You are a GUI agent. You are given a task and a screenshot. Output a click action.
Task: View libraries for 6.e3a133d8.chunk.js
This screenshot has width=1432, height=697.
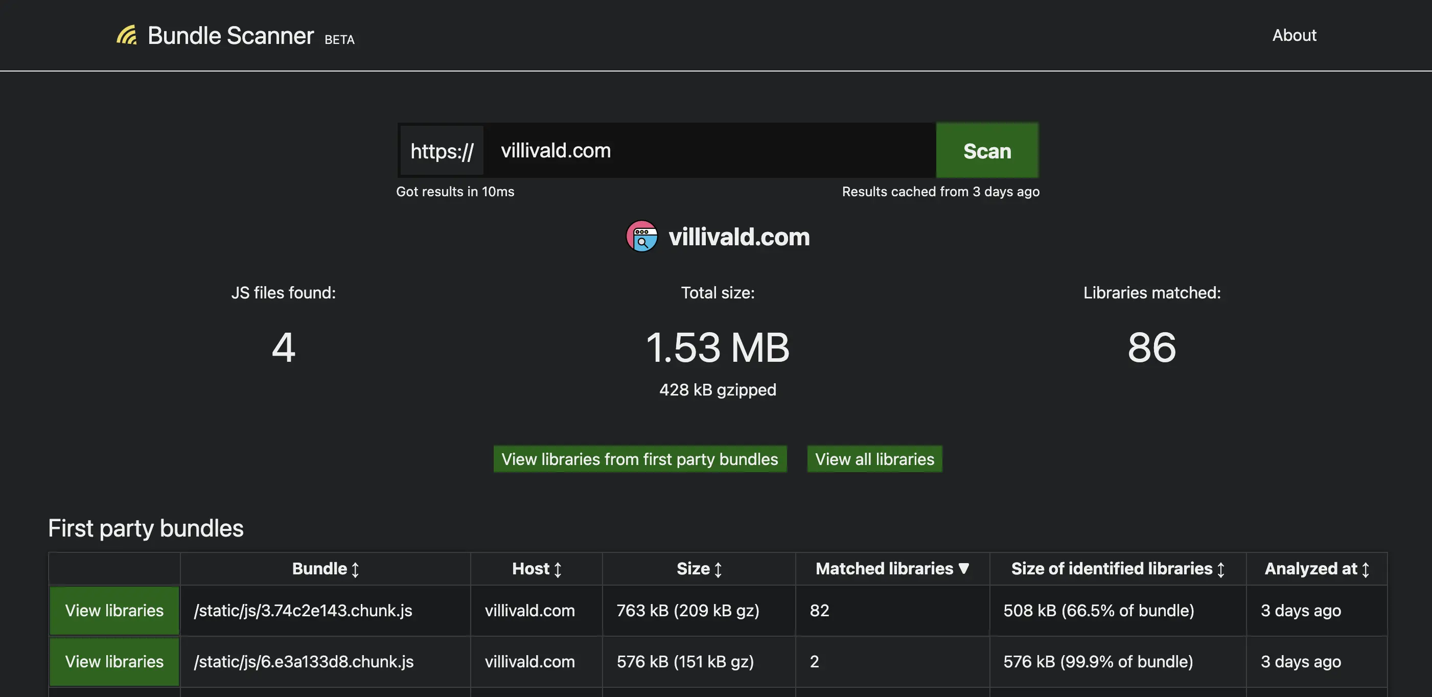pos(114,661)
